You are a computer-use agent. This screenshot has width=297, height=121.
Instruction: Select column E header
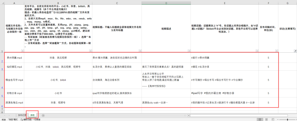click(x=225, y=3)
